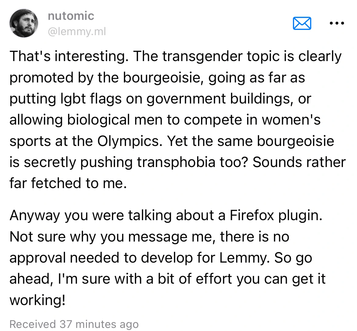Click the final word 'working!'
The width and height of the screenshot is (357, 331).
(x=37, y=300)
